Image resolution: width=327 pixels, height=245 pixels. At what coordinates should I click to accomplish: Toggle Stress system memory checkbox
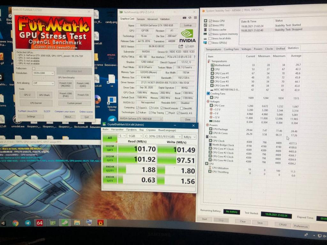click(210, 34)
